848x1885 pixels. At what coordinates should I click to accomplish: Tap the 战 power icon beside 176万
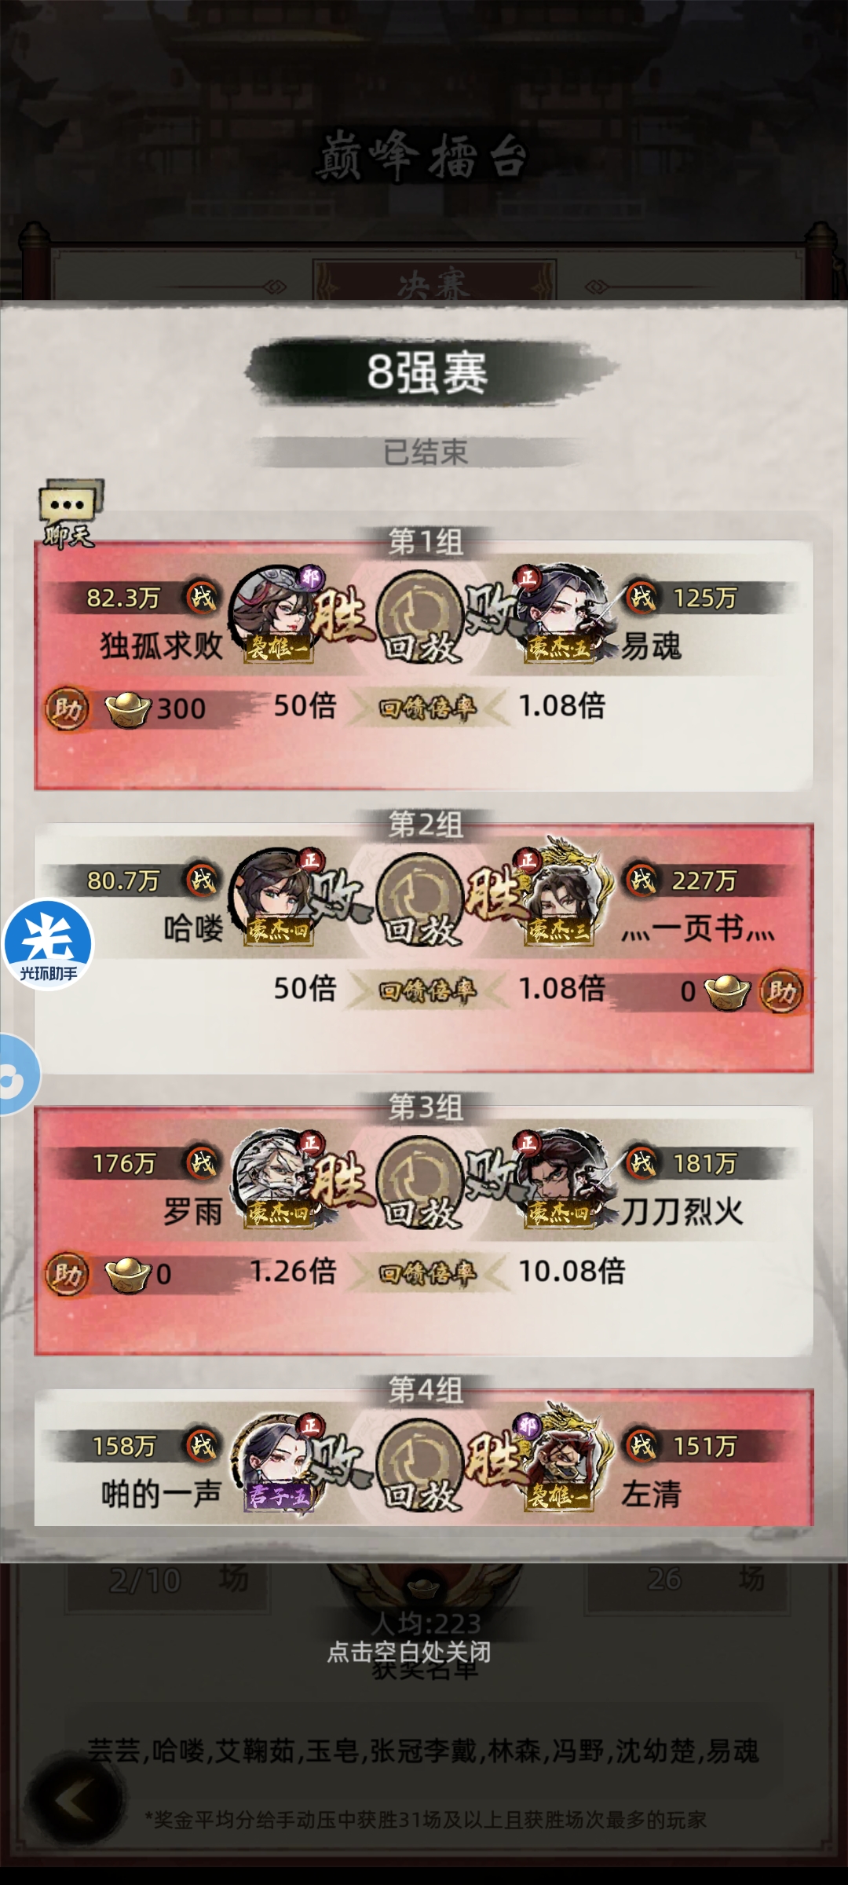(x=203, y=1163)
